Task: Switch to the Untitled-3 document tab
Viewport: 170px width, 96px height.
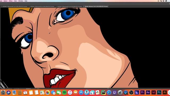Action: [x=42, y=6]
